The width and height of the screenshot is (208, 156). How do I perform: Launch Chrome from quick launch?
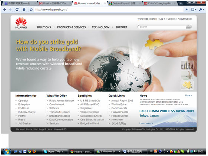pyautogui.click(x=29, y=151)
